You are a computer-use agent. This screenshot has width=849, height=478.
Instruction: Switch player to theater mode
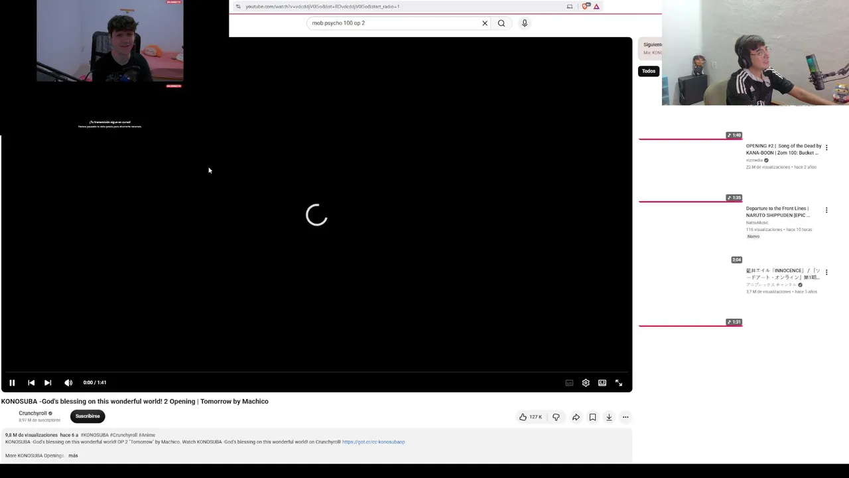(602, 383)
